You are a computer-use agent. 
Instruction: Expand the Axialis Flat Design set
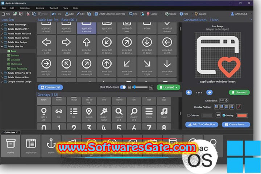coord(2,25)
